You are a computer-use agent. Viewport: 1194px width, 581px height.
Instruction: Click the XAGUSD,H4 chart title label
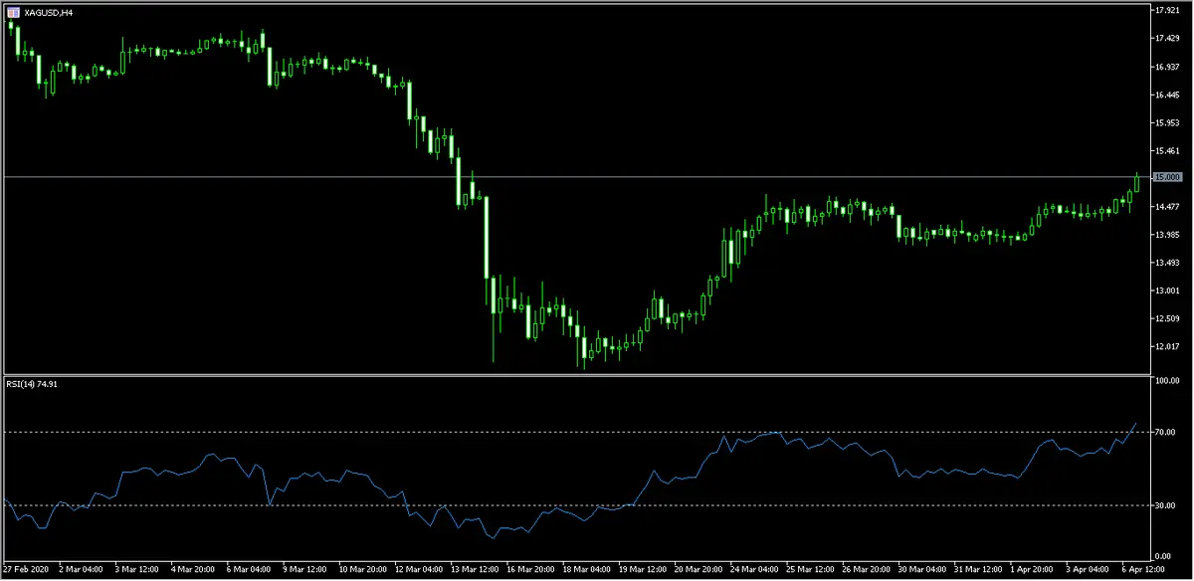pyautogui.click(x=48, y=11)
